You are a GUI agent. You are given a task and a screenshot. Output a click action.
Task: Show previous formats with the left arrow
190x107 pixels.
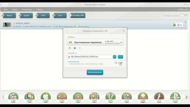[x=4, y=97]
